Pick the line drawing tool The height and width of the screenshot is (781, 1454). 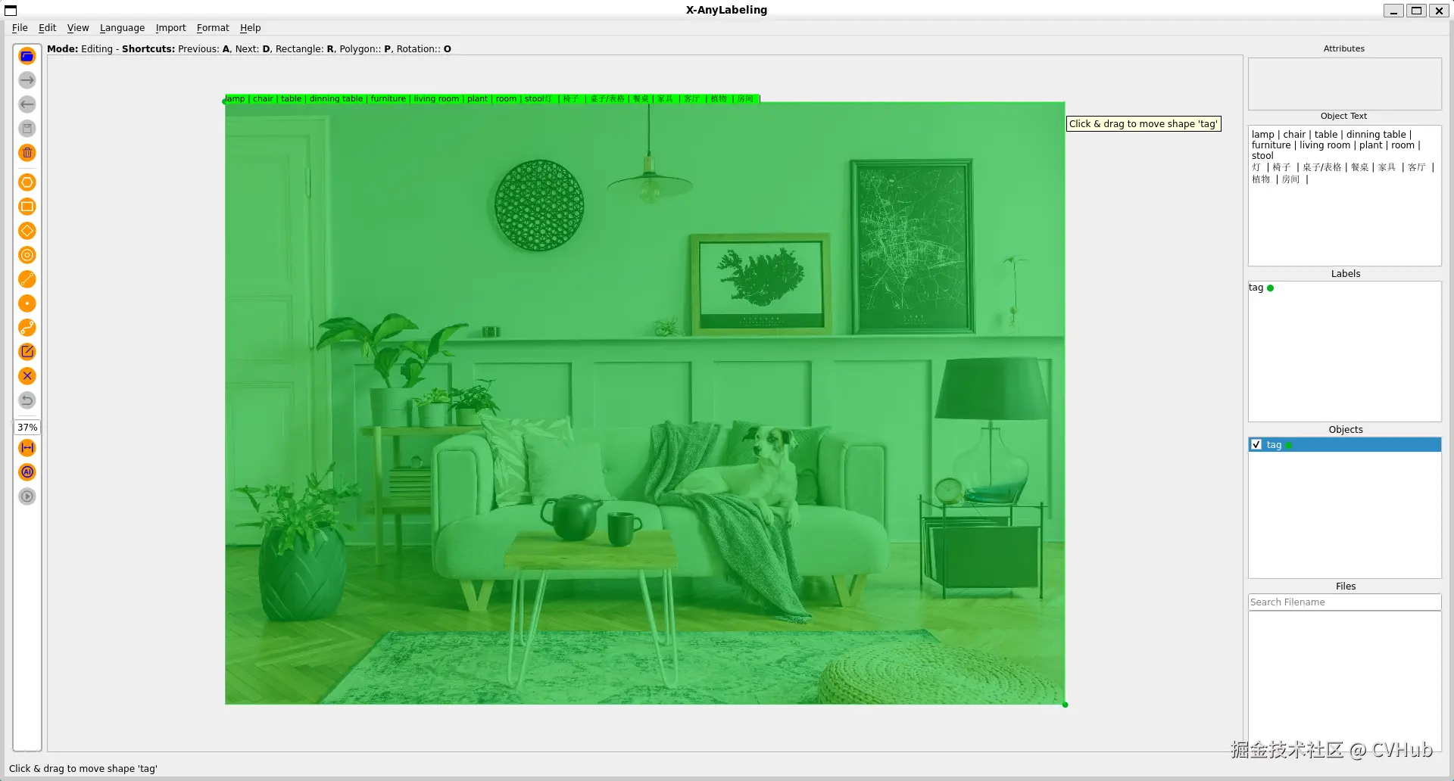(27, 279)
